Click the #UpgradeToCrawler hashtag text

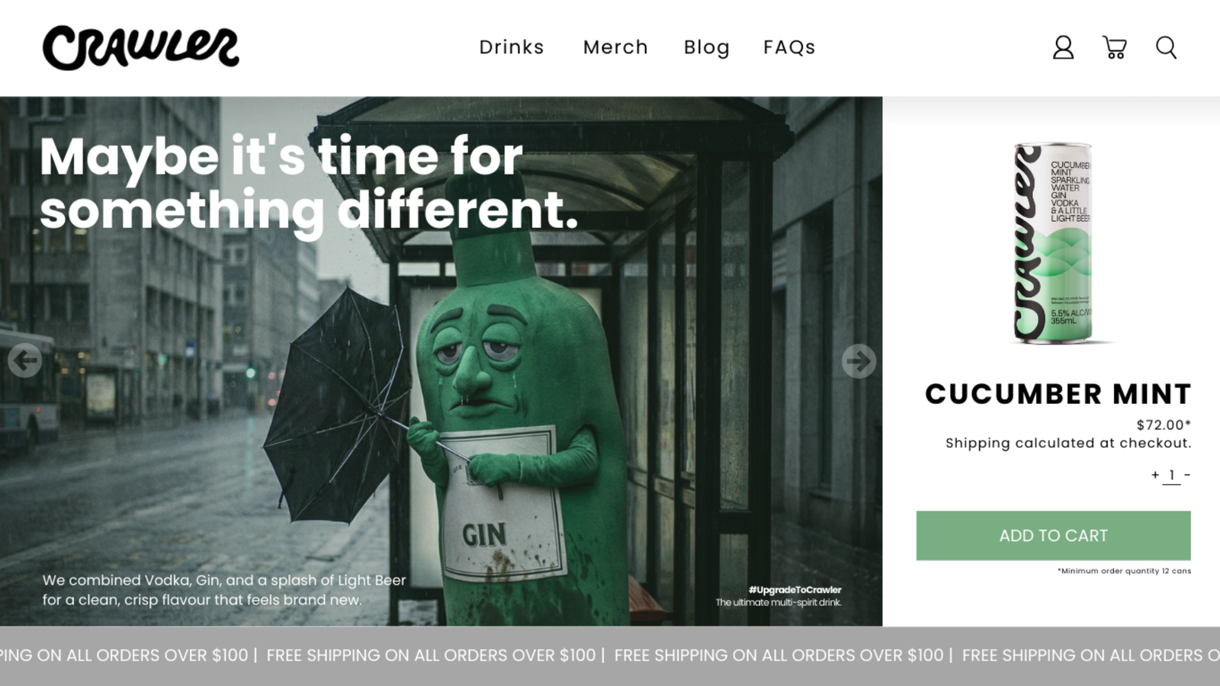(795, 589)
